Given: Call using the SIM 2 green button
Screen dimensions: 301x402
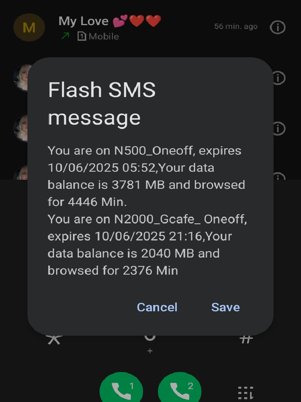Looking at the screenshot, I should [x=180, y=387].
